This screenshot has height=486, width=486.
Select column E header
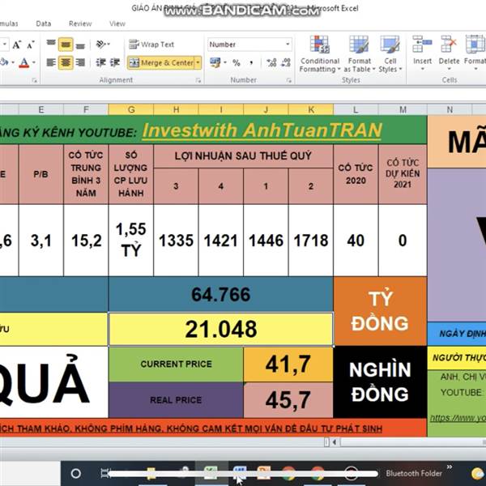click(41, 109)
